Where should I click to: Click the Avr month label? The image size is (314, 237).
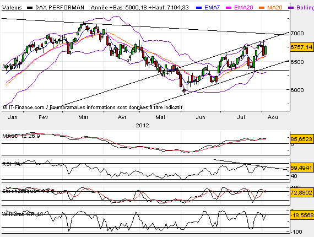pyautogui.click(x=122, y=117)
